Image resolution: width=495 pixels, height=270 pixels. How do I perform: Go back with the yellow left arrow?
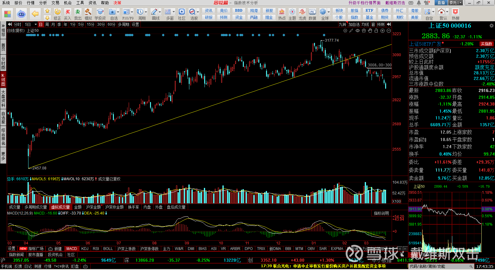tap(35, 14)
